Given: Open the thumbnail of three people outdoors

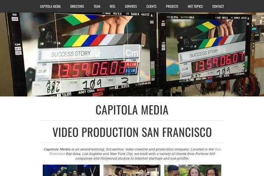Looking at the screenshot, I should point(193,170).
